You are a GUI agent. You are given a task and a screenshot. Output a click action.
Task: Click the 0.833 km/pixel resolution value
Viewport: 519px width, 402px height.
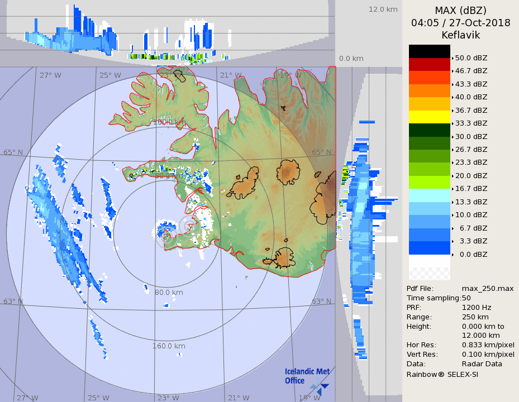pos(488,345)
